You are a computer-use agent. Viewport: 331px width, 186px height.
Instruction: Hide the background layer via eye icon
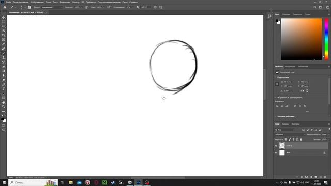click(x=276, y=153)
